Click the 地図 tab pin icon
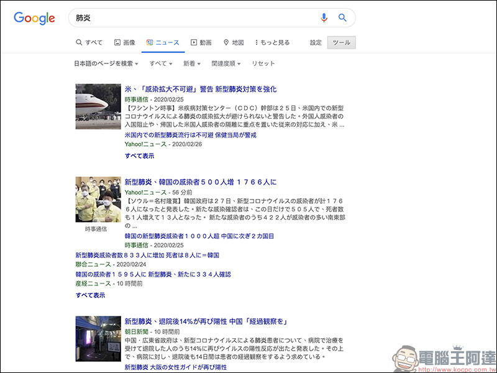 (226, 42)
